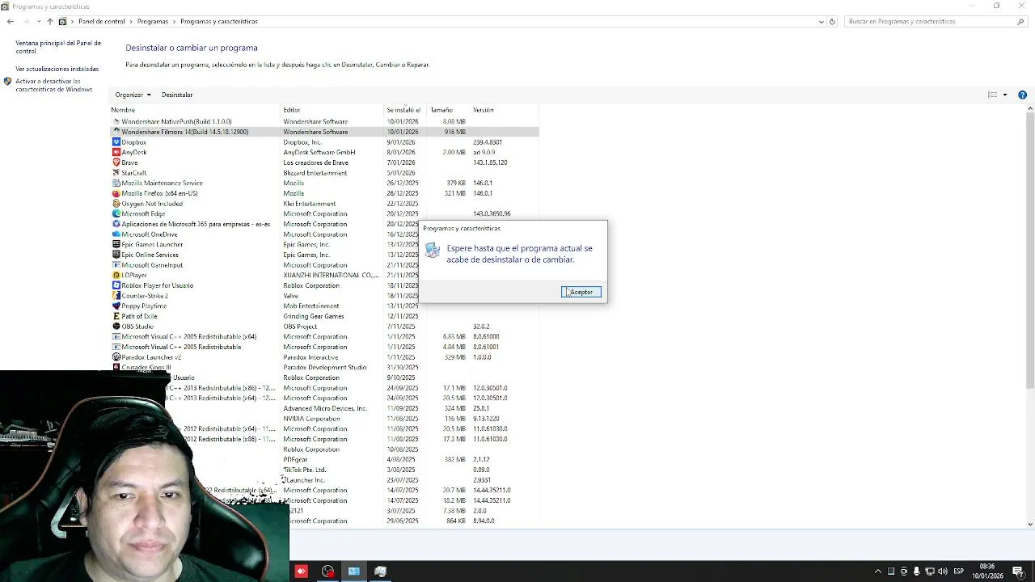Select the Microsoft GameInput icon

(116, 265)
